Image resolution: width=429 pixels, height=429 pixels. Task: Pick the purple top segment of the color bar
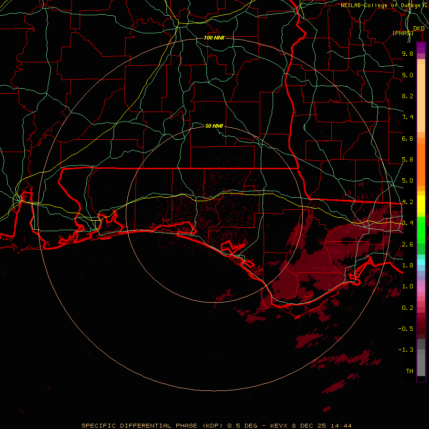[x=421, y=48]
